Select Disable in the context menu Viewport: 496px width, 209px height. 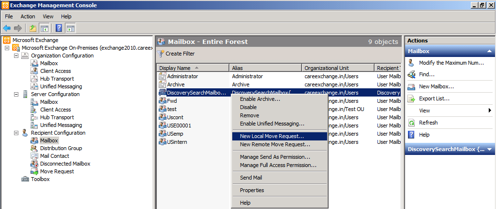click(x=280, y=107)
